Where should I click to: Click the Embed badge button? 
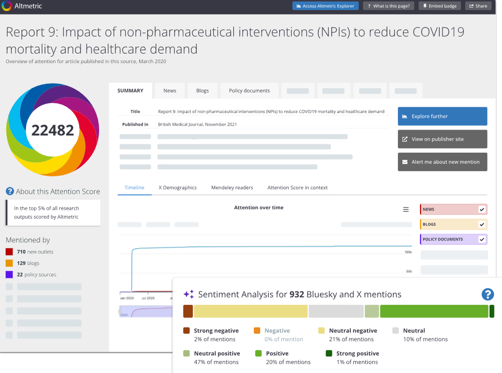[x=439, y=6]
